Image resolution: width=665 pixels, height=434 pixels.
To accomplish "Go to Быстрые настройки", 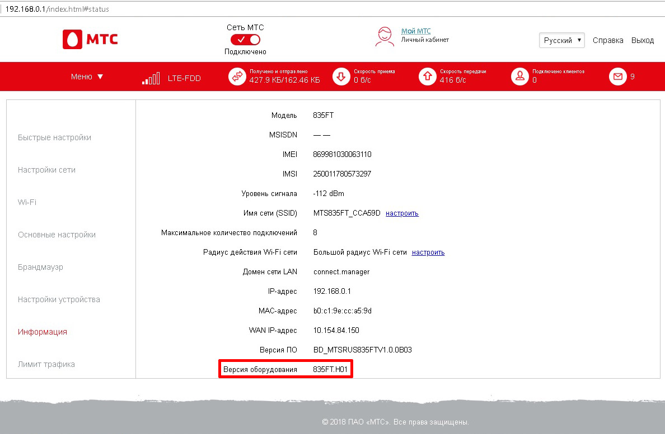I will point(54,137).
